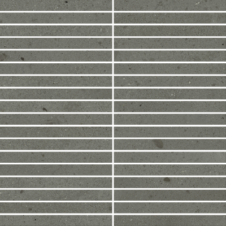Click the sixth strip from top, right column

coord(170,69)
